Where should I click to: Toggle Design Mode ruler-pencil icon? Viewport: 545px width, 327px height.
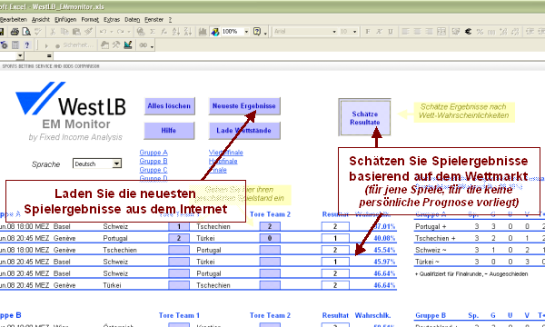tap(128, 45)
